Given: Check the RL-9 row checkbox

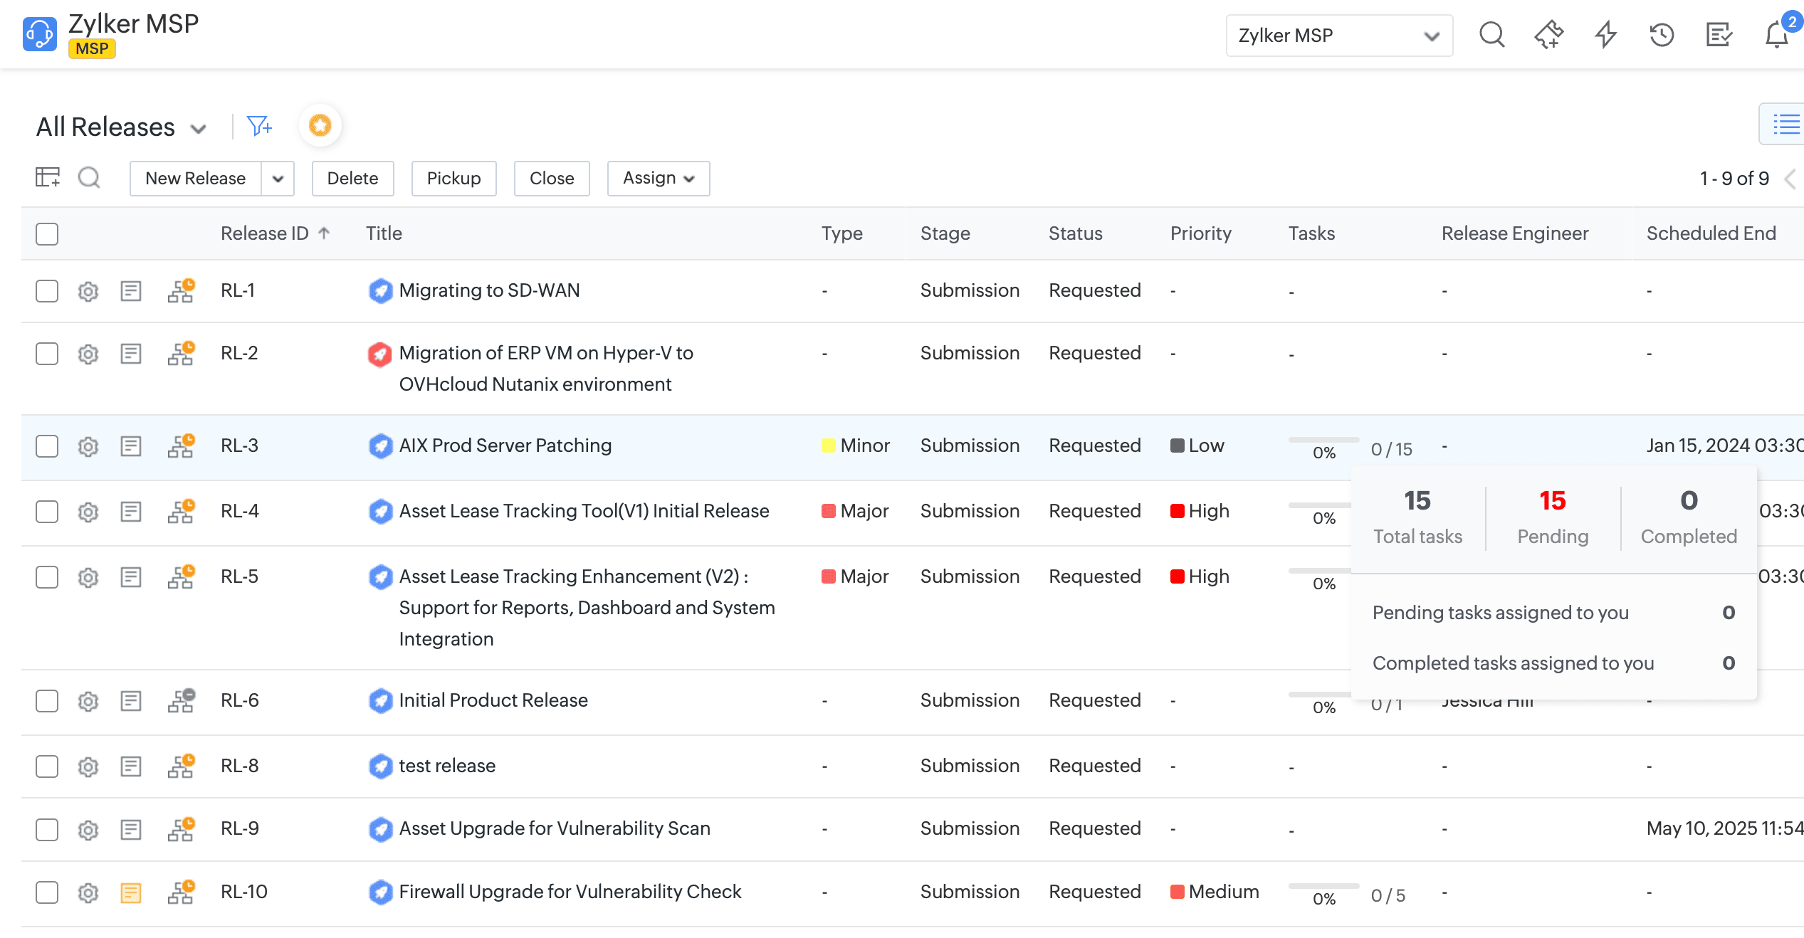Looking at the screenshot, I should (x=47, y=829).
